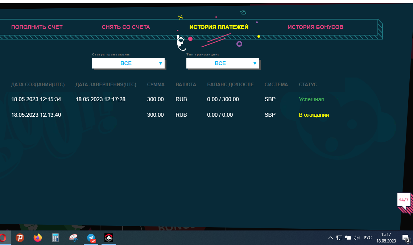Open Firefox from the taskbar
The image size is (413, 245).
pos(38,238)
